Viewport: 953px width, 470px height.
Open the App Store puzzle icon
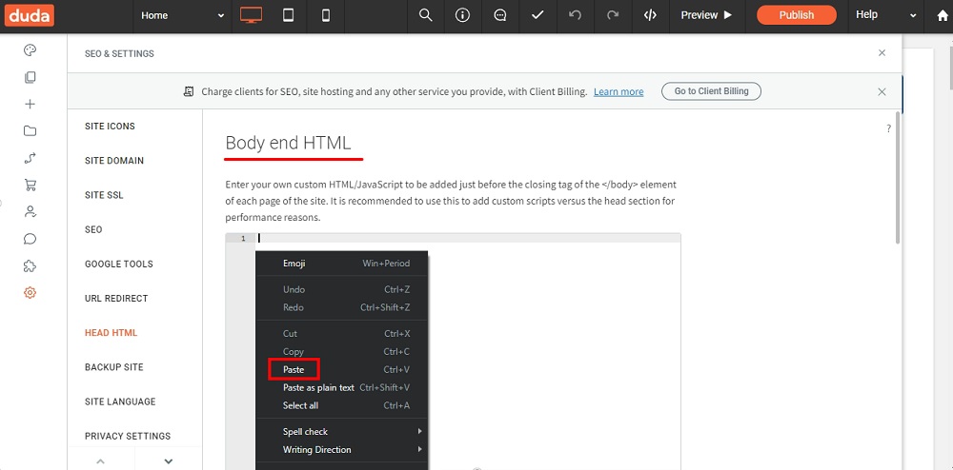pos(30,265)
